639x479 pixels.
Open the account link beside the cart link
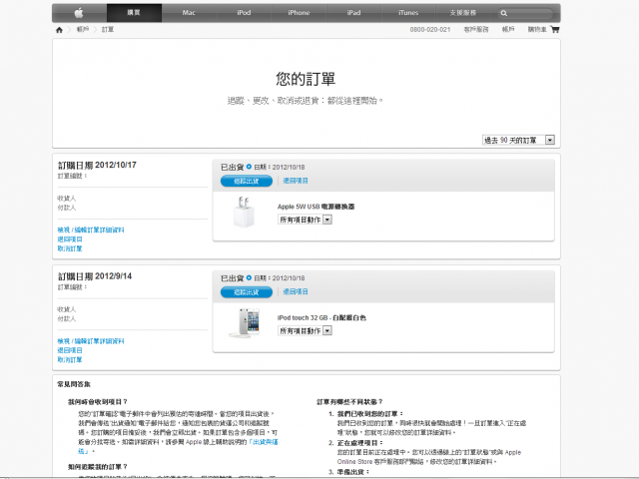(508, 29)
